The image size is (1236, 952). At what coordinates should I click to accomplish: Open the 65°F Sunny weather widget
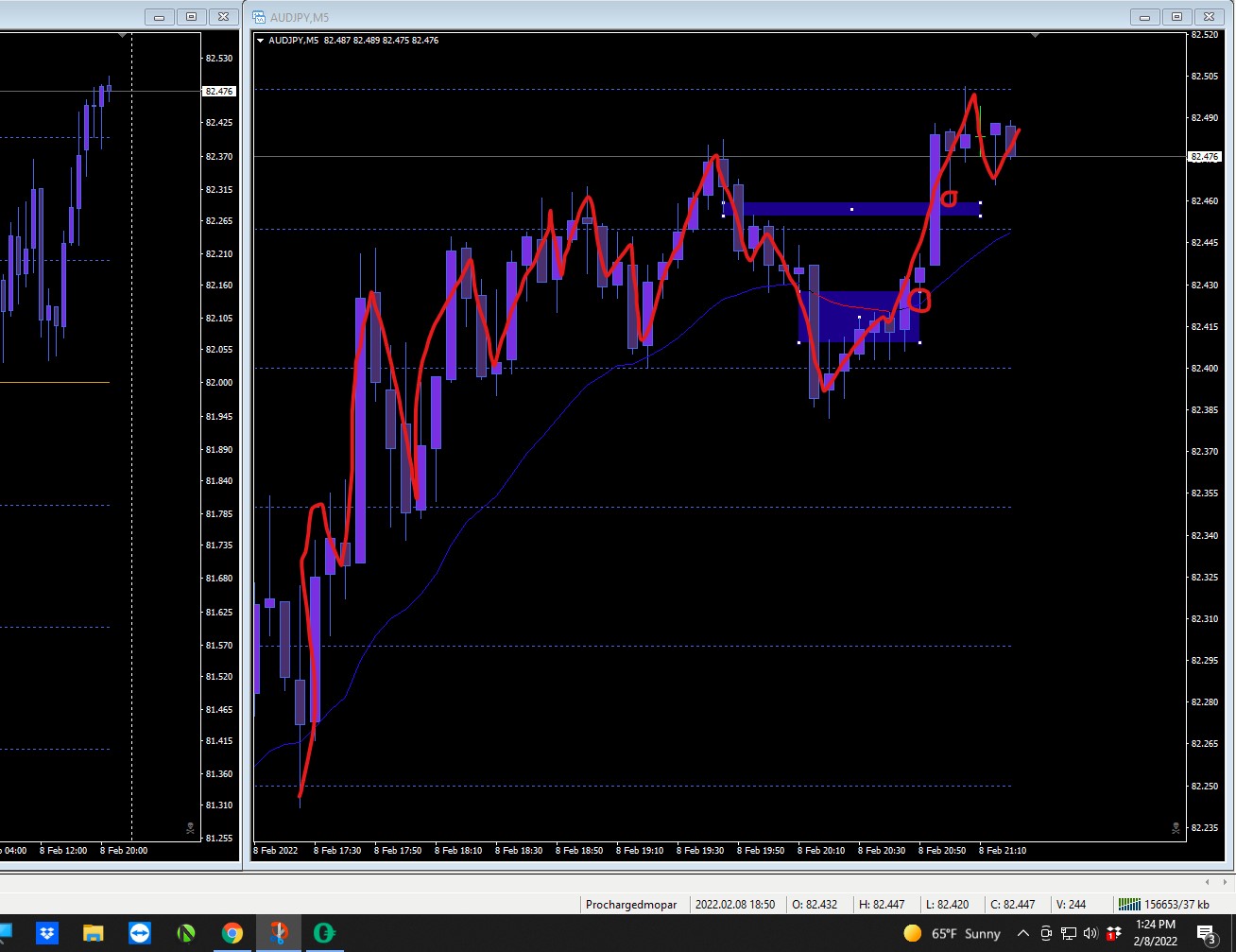pos(953,933)
